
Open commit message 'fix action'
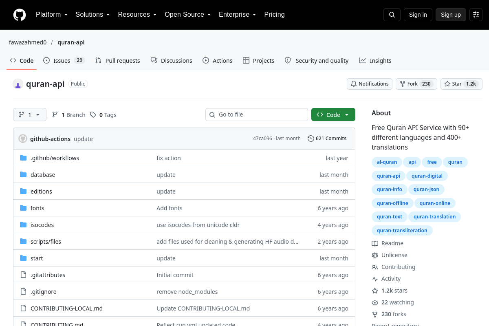[169, 158]
